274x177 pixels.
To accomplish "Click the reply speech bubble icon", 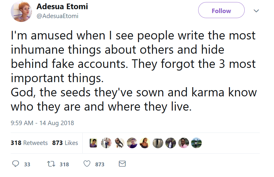I will click(15, 164).
